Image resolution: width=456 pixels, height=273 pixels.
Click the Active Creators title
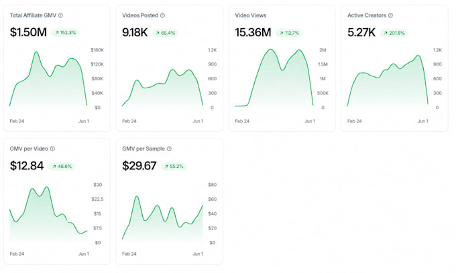click(x=367, y=15)
